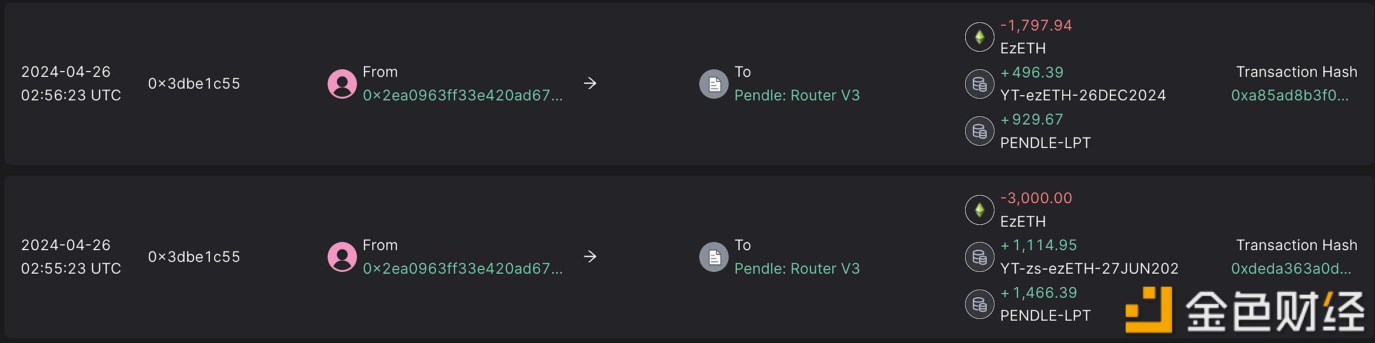Click the contract document icon in second row

click(x=714, y=257)
